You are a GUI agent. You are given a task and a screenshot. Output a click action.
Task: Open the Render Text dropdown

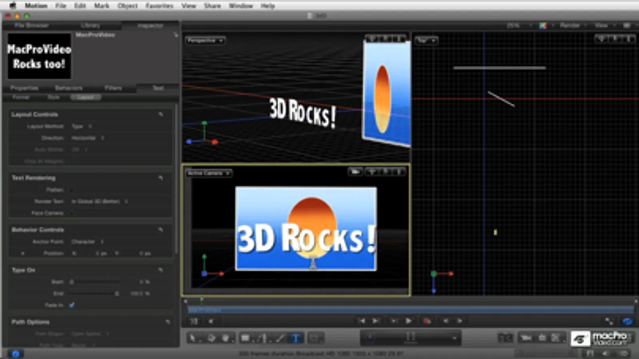point(100,201)
